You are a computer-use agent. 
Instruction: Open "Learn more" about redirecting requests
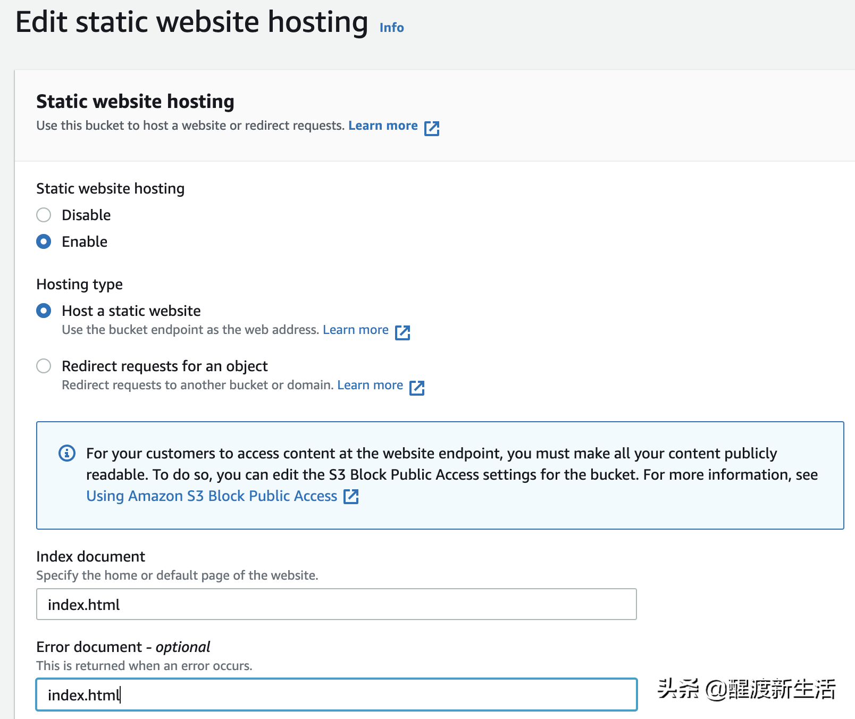370,384
